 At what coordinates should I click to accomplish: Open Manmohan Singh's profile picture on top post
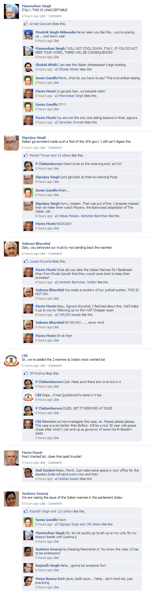tap(11, 11)
